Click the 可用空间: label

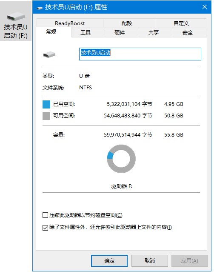64,116
